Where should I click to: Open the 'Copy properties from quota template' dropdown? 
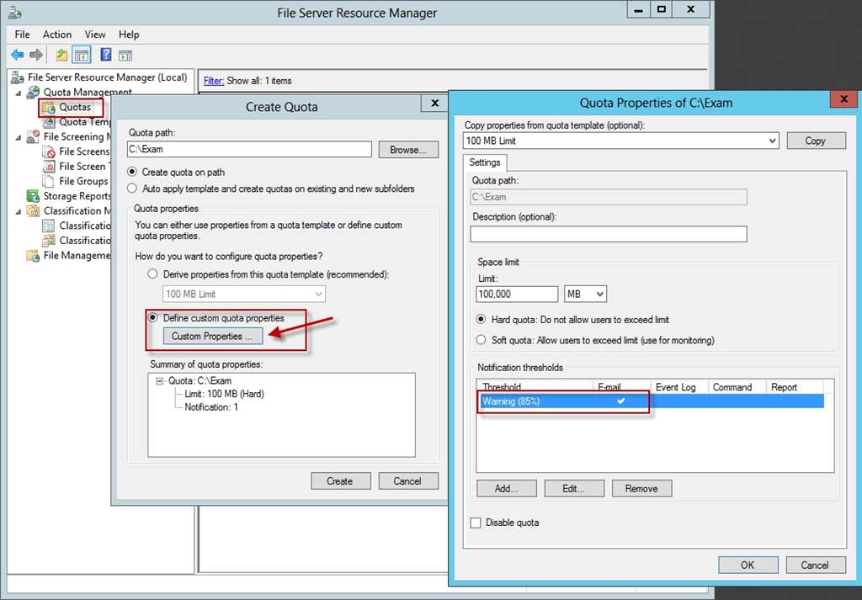[773, 141]
